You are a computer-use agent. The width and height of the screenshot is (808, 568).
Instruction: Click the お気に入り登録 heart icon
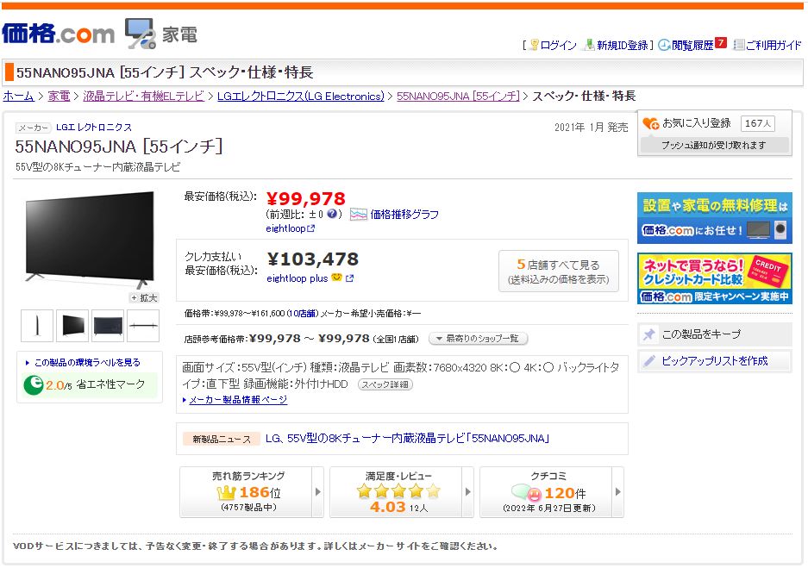[650, 123]
